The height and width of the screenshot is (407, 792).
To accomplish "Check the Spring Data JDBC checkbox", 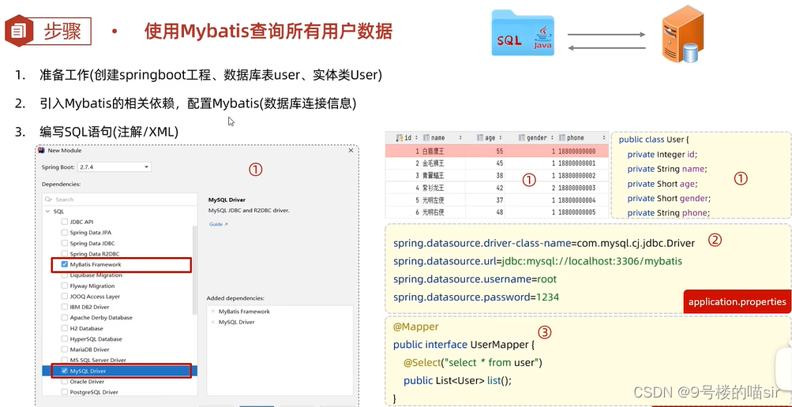I will (x=64, y=243).
